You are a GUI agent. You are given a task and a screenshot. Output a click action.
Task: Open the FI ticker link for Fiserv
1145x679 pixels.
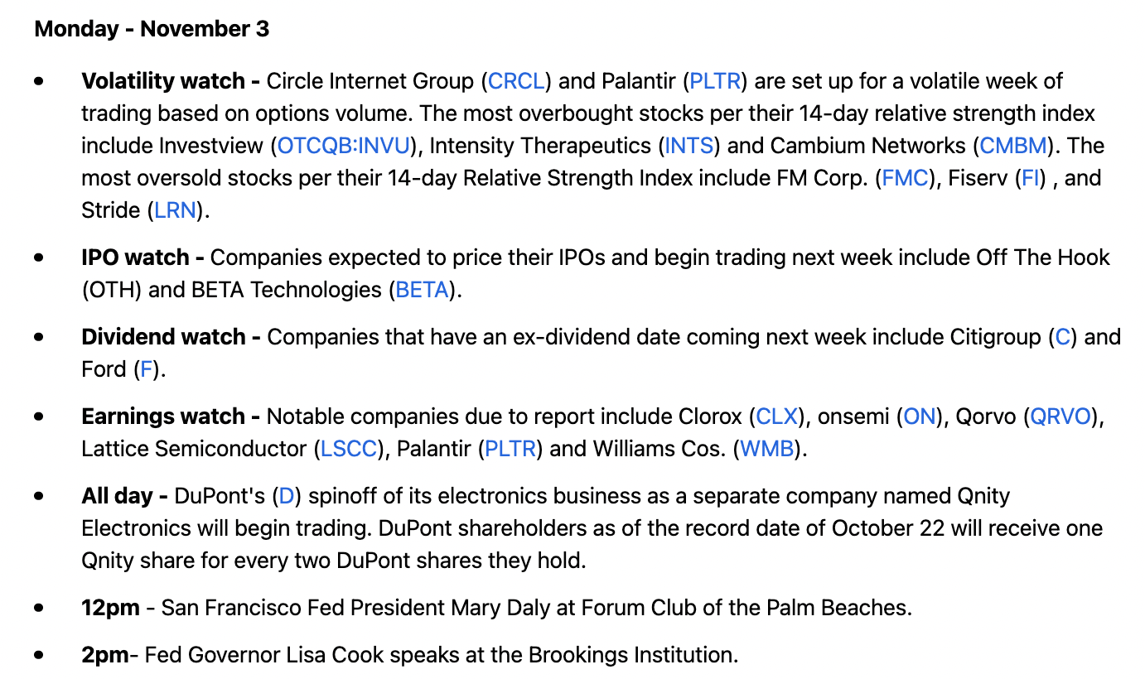1031,178
